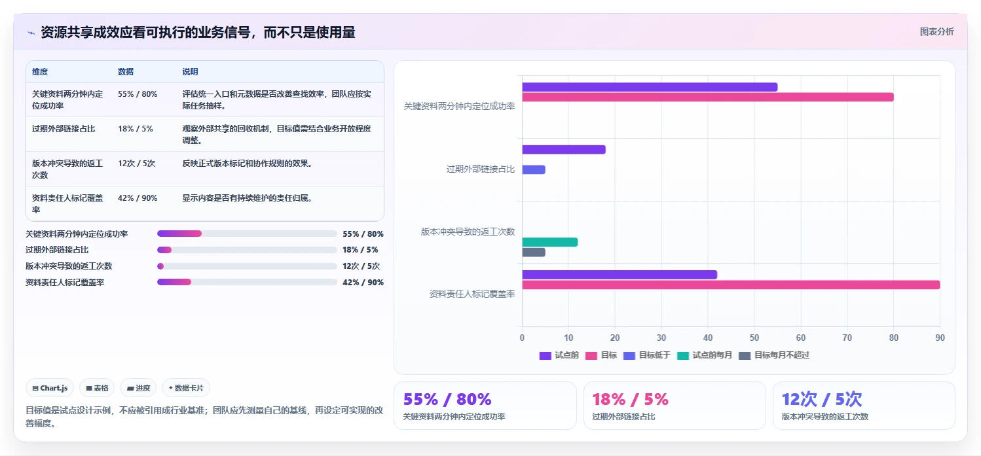Screen dimensions: 981x456
Task: Click the footnote starting 目标值是试点设计示例
Action: (x=204, y=417)
